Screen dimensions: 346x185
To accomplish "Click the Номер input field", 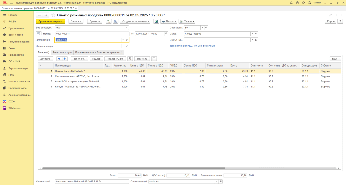I will coord(93,34).
